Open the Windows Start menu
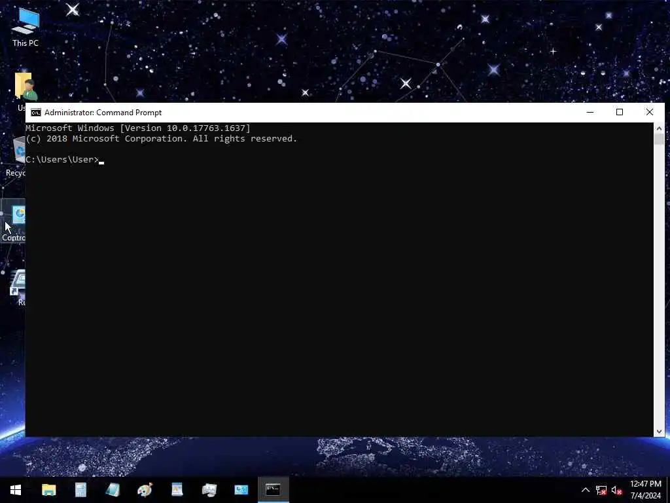Viewport: 670px width, 503px height. (x=16, y=490)
